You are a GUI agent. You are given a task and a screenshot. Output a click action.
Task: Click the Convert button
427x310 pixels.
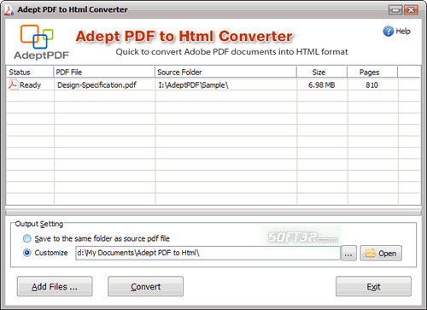(x=145, y=286)
